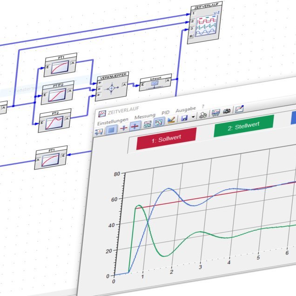Viewport: 296px width, 296px height.
Task: Click the floppy disk save icon
Action: (184, 118)
